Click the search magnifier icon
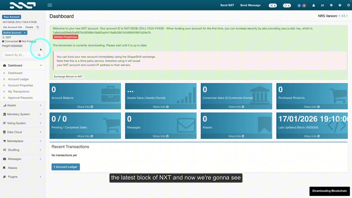This screenshot has height=198, width=352. pyautogui.click(x=39, y=55)
